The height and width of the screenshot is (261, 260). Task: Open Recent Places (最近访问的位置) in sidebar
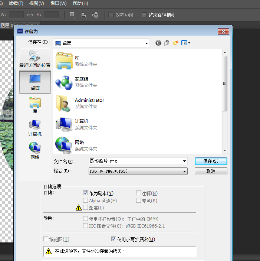pos(35,59)
